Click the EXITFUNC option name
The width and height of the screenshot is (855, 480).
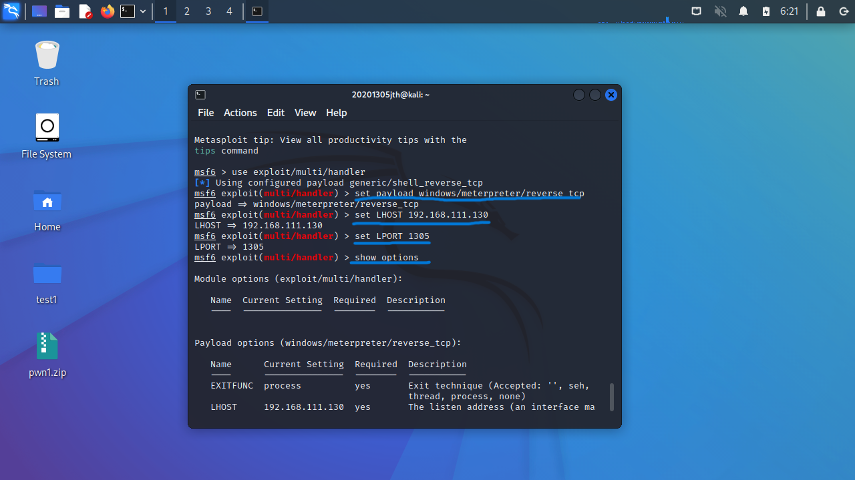(x=232, y=386)
